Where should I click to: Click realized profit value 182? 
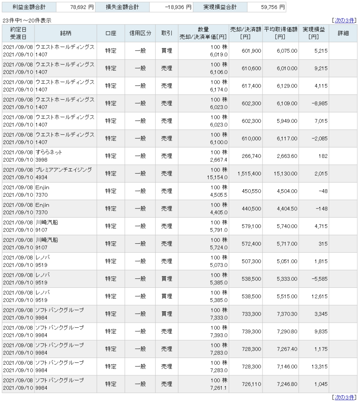click(x=323, y=156)
